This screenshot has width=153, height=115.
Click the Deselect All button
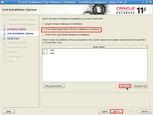point(140,86)
